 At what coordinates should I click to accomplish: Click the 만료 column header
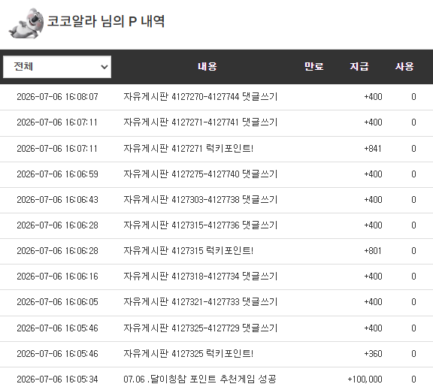pyautogui.click(x=313, y=67)
